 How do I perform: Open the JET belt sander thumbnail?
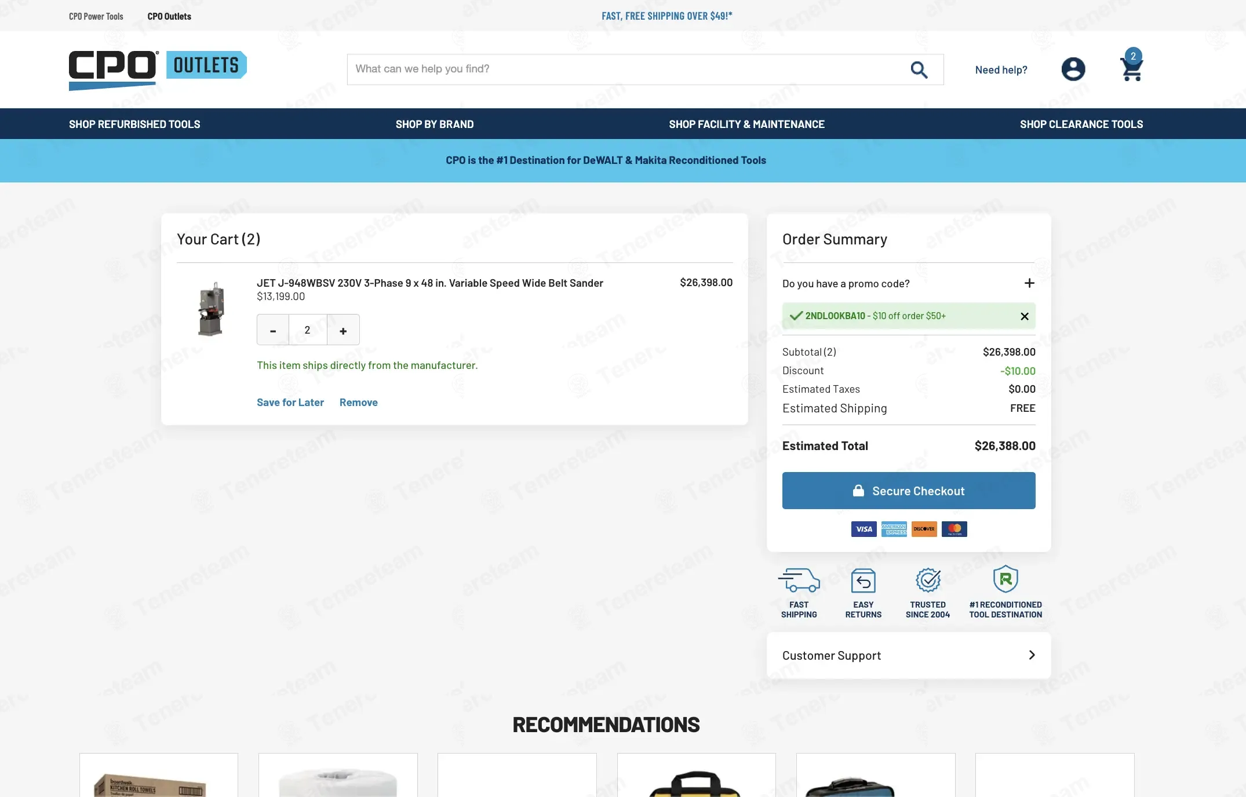tap(211, 309)
